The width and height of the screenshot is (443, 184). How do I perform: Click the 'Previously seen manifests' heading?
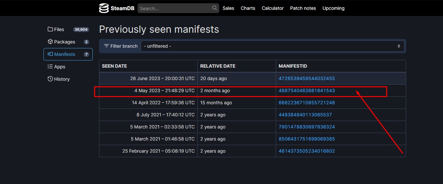click(x=159, y=29)
